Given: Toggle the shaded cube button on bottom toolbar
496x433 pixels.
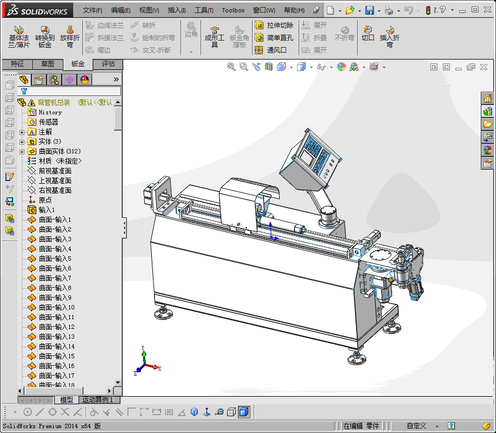Looking at the screenshot, I should click(x=244, y=412).
